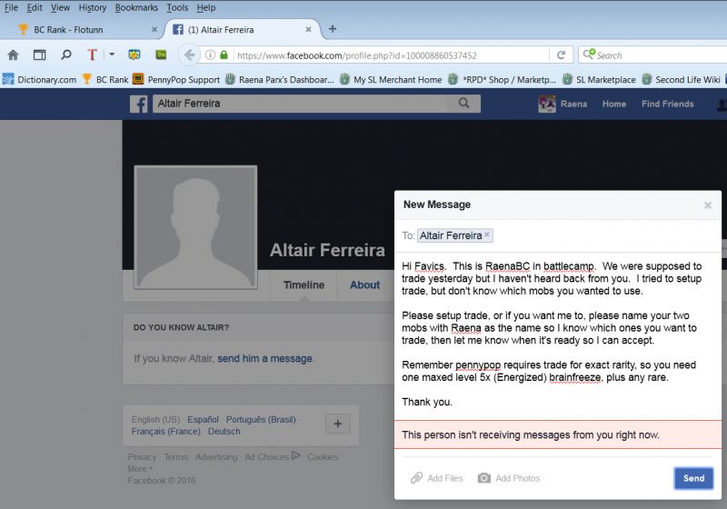
Task: Click the Find Friends link
Action: click(x=667, y=104)
